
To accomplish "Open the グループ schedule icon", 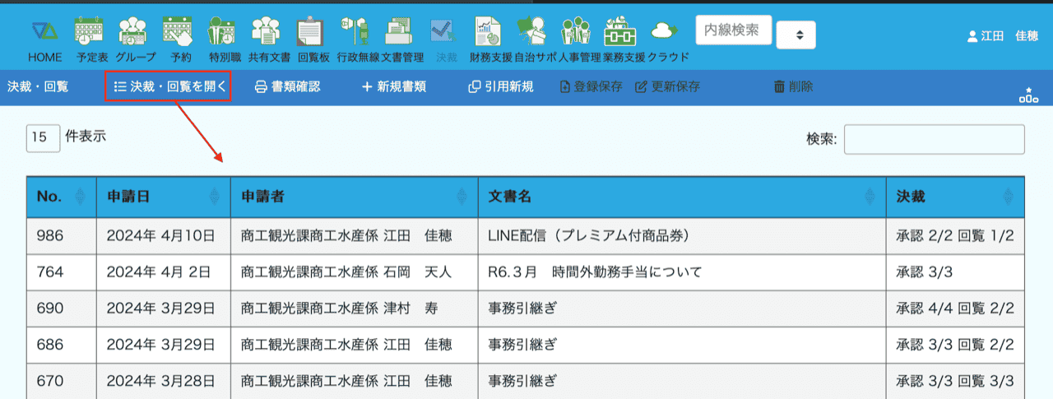I will click(x=133, y=33).
